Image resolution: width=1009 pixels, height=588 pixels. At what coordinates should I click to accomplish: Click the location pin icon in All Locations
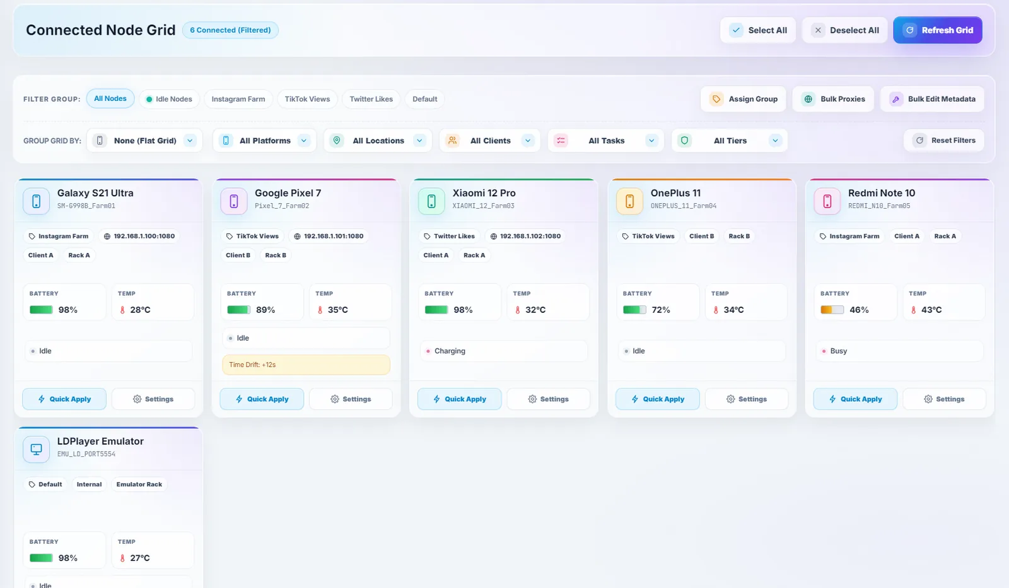coord(337,141)
